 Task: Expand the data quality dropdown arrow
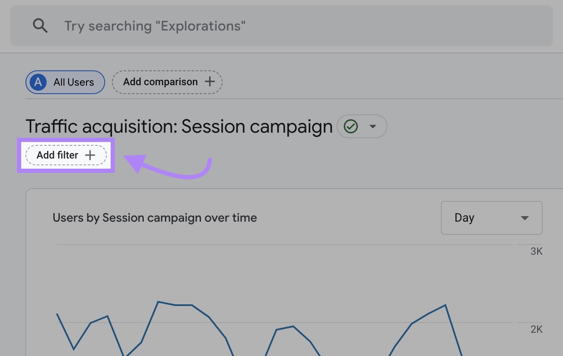373,126
